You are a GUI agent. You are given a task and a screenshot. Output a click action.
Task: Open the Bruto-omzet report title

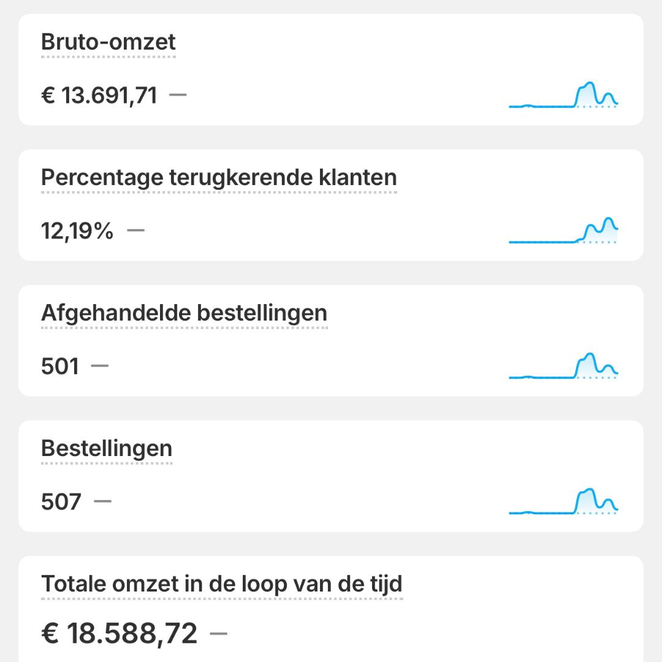[x=108, y=42]
